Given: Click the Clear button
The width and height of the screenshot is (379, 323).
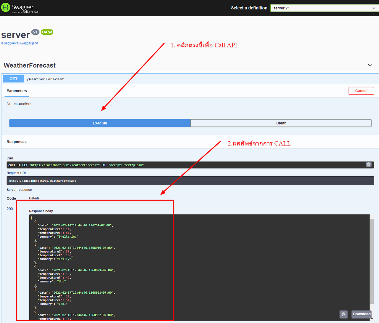Looking at the screenshot, I should (281, 123).
